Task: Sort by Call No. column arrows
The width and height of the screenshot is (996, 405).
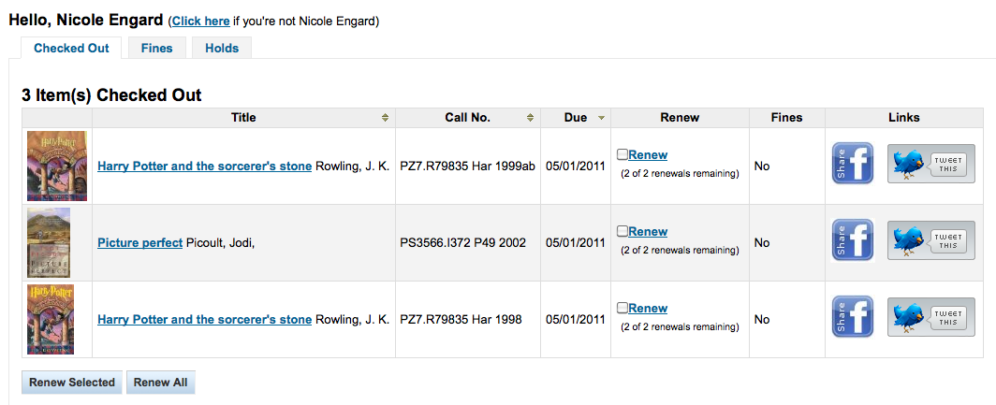Action: tap(530, 118)
